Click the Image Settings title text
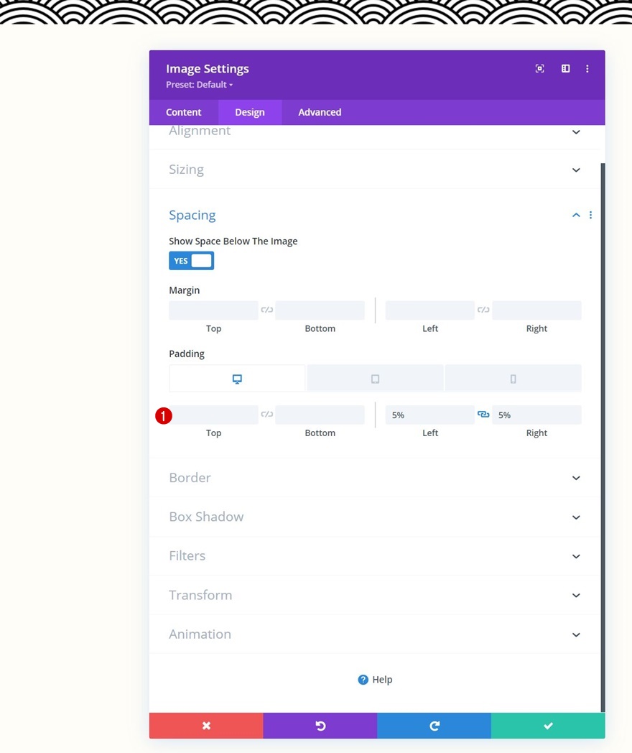Viewport: 632px width, 753px height. click(x=208, y=69)
